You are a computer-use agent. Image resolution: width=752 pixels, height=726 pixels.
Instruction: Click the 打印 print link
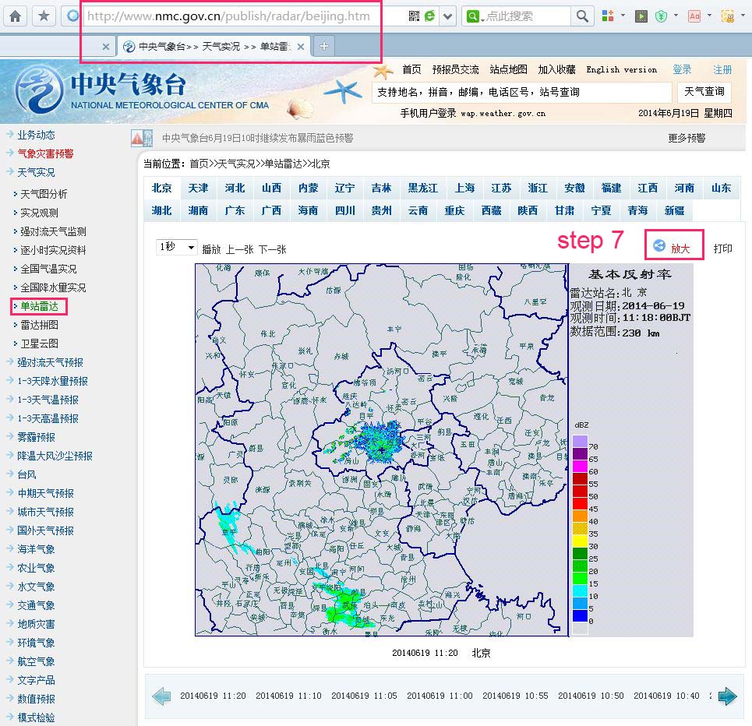click(x=722, y=248)
